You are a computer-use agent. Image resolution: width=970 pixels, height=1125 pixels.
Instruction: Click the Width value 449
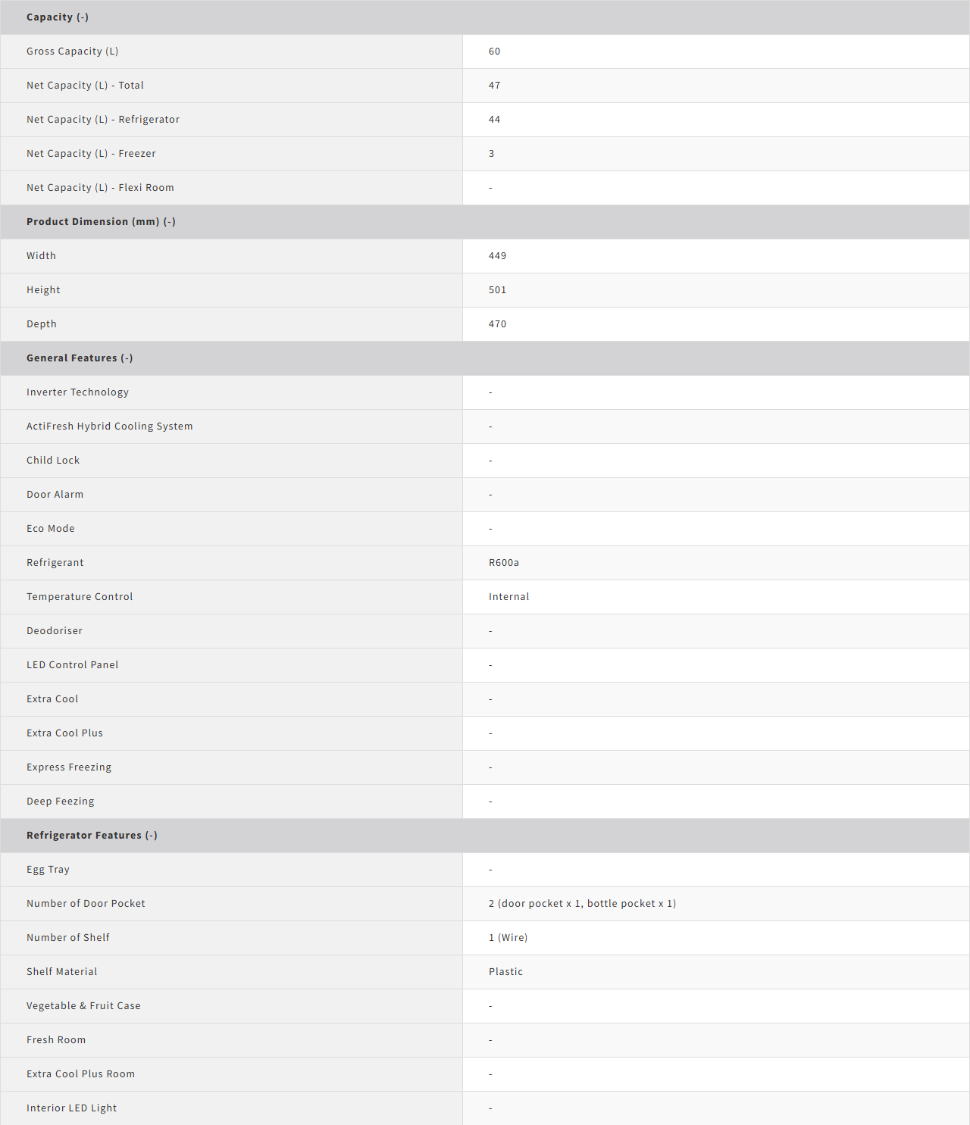coord(497,256)
